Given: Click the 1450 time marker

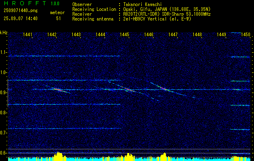Looking at the screenshot, I should 246,34.
